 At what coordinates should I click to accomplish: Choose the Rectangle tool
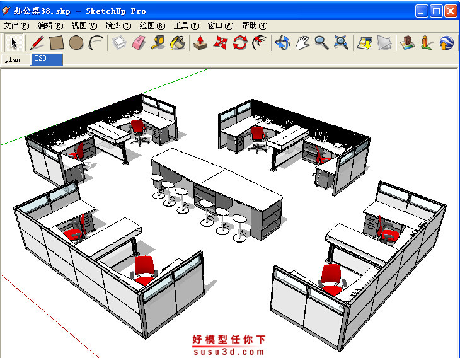56,43
